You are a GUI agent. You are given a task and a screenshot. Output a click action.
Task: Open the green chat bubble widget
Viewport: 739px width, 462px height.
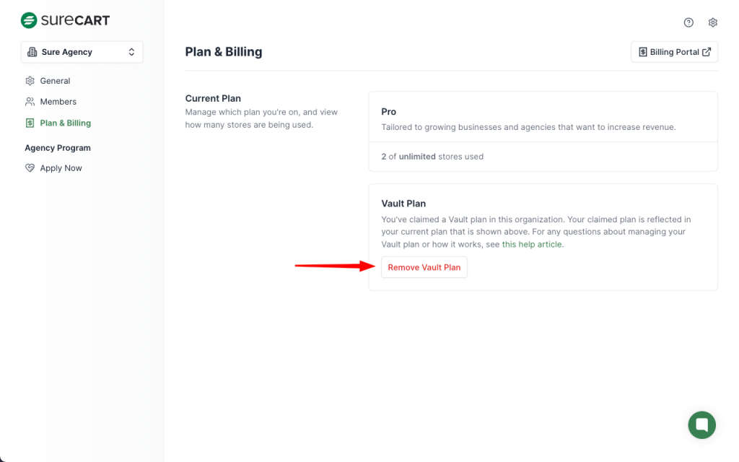[x=701, y=424]
